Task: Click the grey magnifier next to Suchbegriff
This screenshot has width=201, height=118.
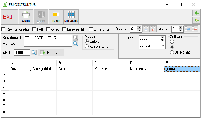Action: pos(75,38)
